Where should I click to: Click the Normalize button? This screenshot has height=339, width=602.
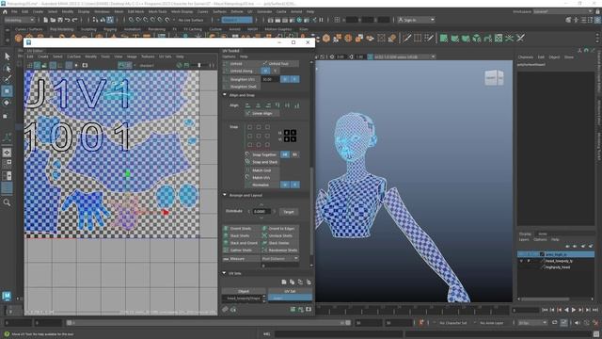pyautogui.click(x=261, y=185)
